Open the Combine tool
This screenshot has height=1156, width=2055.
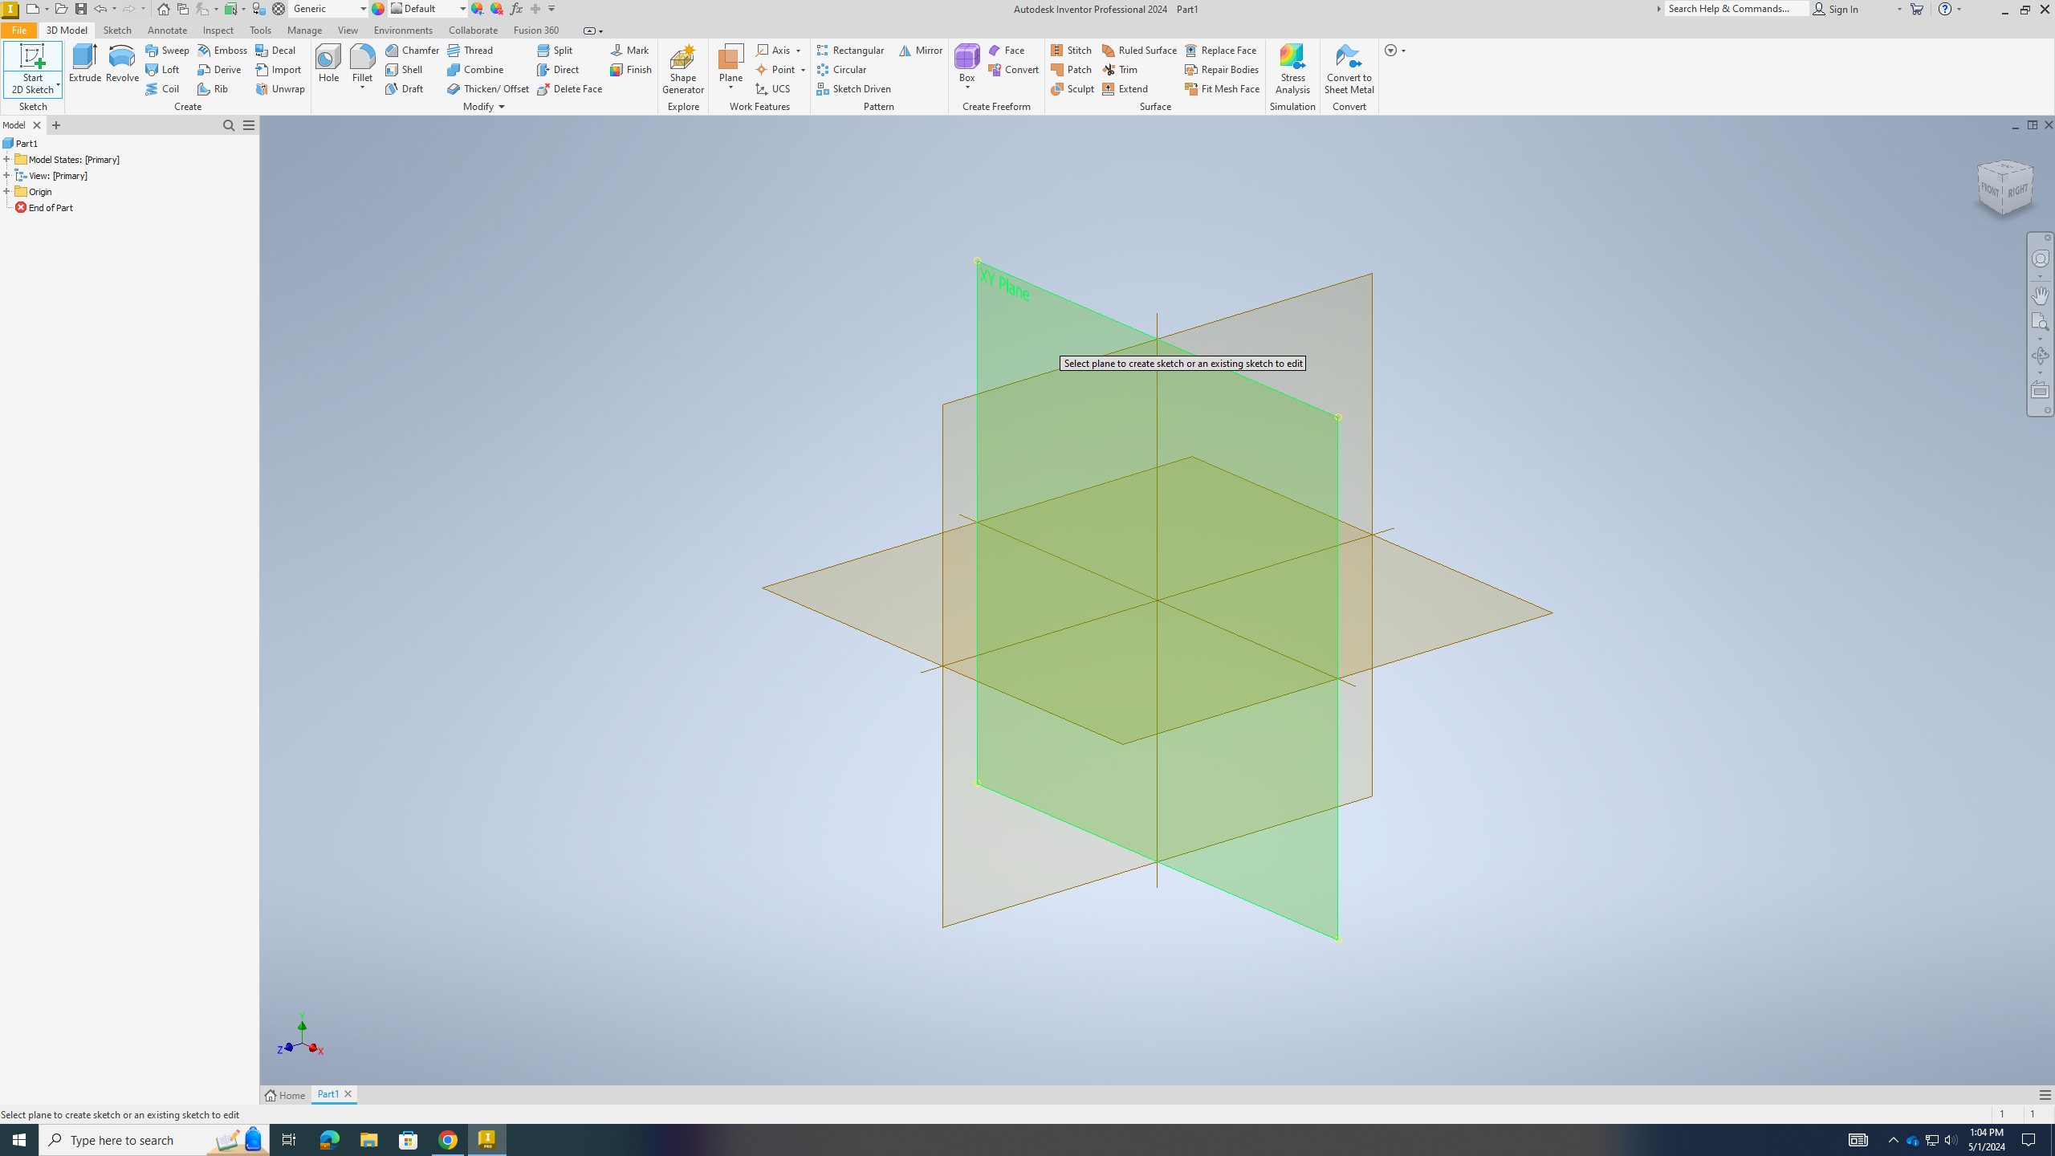[475, 69]
